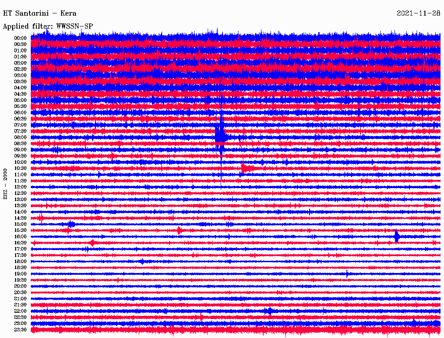Select the 18:30 time label
The image size is (444, 338).
tap(20, 268)
